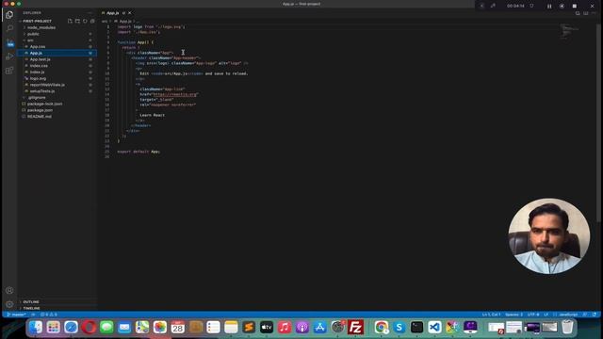Open Skype from the Dock
Viewport: 603px width, 339px height.
[x=399, y=327]
